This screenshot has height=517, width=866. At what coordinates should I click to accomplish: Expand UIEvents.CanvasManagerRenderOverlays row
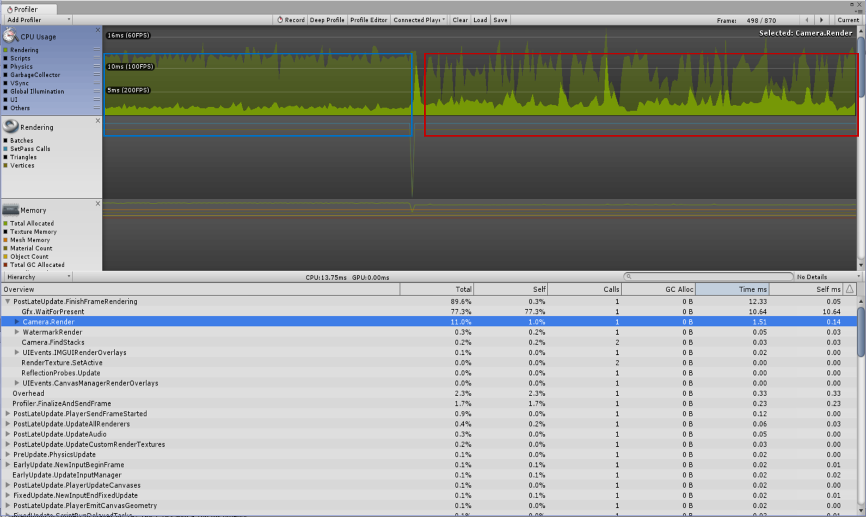(x=17, y=383)
